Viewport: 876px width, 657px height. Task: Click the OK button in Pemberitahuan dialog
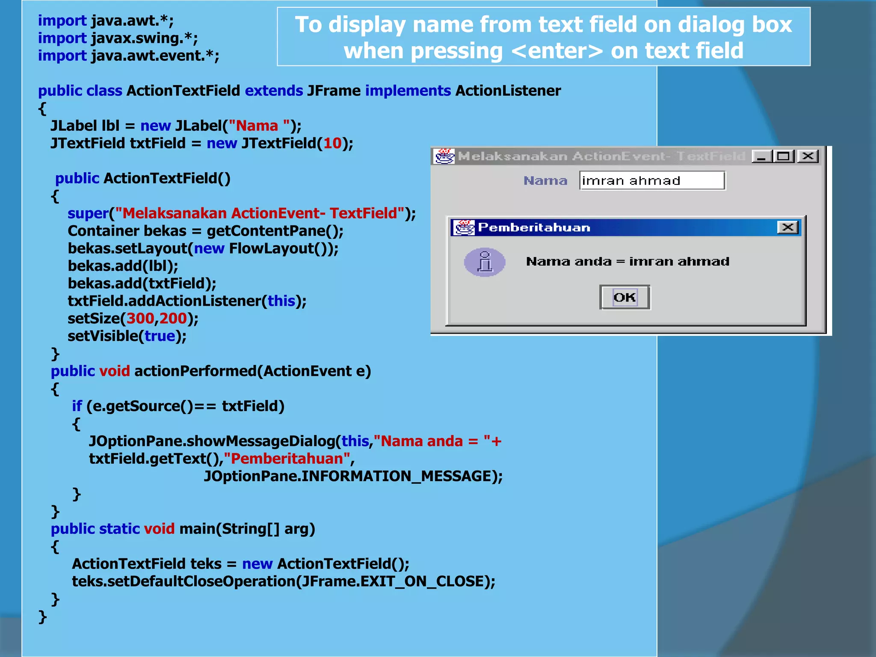pos(625,297)
